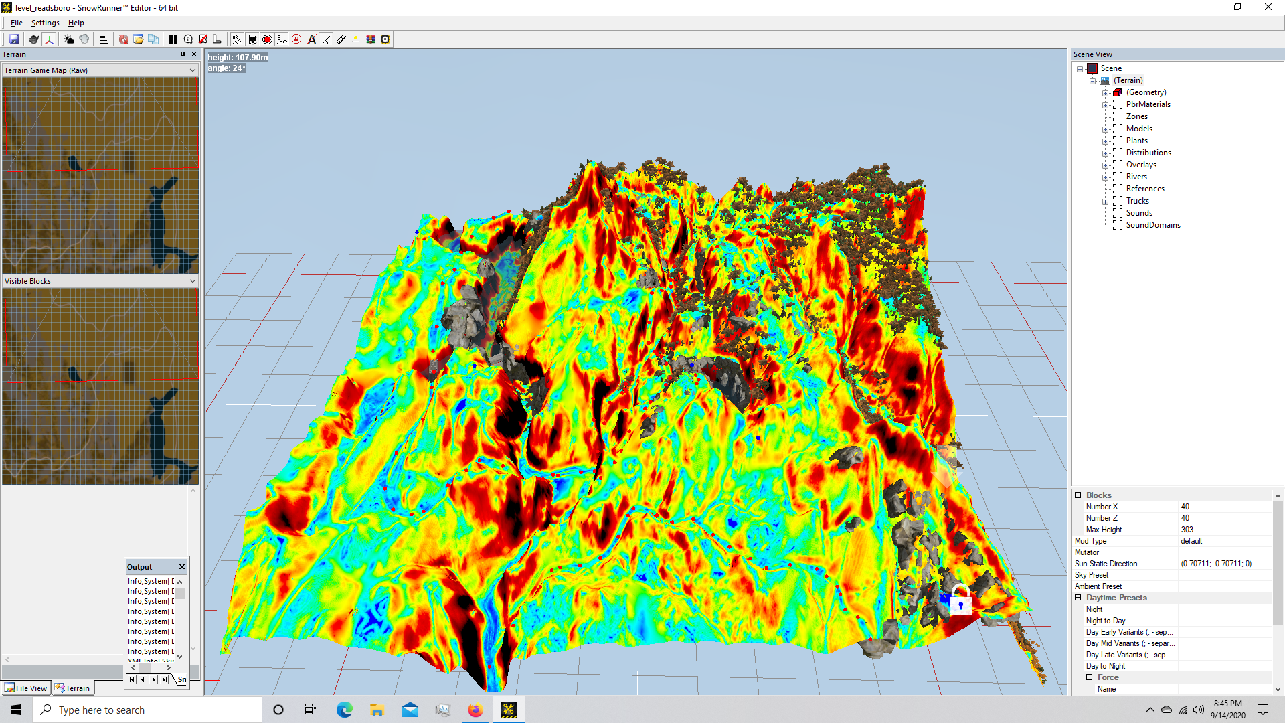Pin the Terrain panel

(183, 54)
